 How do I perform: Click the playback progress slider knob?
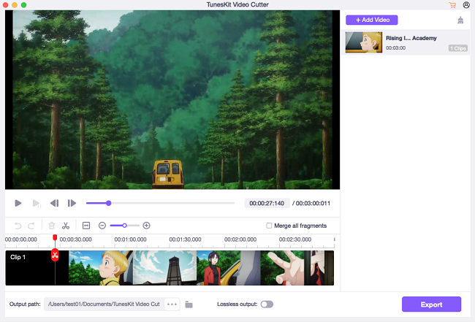pyautogui.click(x=108, y=203)
